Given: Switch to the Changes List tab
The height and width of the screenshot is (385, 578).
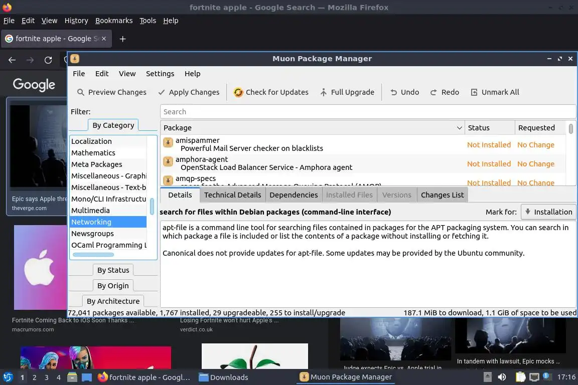Looking at the screenshot, I should point(443,195).
